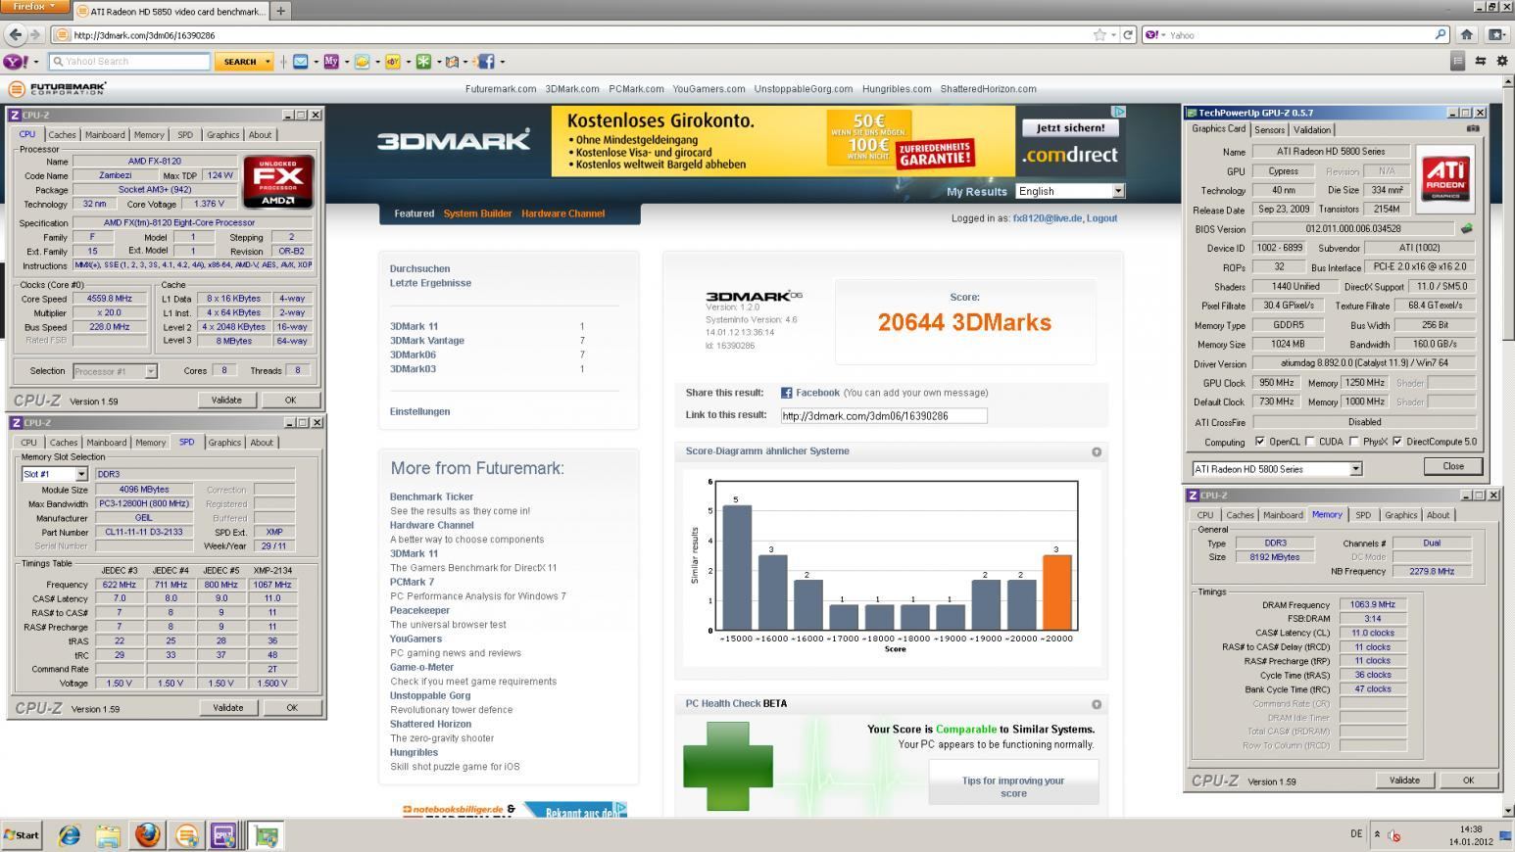The width and height of the screenshot is (1515, 852).
Task: Click OK in the Memory CPU-Z window
Action: click(1467, 781)
